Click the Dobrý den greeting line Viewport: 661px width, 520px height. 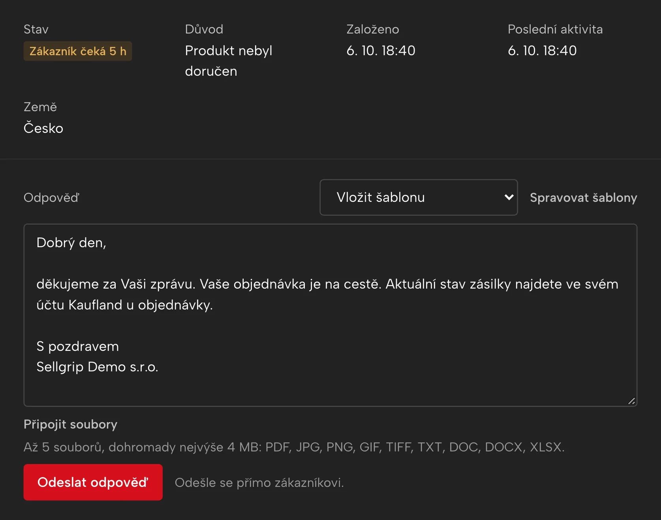tap(71, 243)
